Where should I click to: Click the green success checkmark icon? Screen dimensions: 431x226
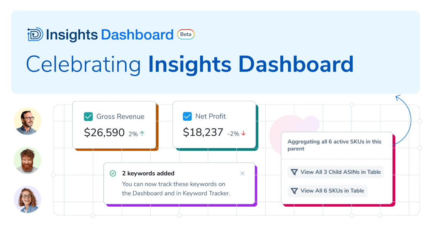[x=113, y=174]
